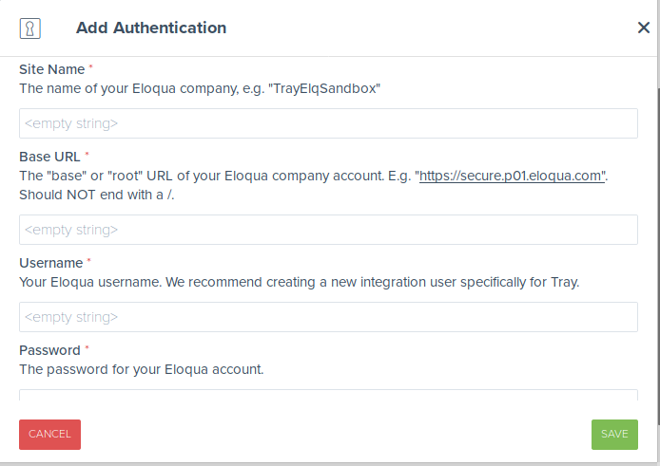
Task: Click the TrayElqSandbox example description text
Action: tap(200, 88)
